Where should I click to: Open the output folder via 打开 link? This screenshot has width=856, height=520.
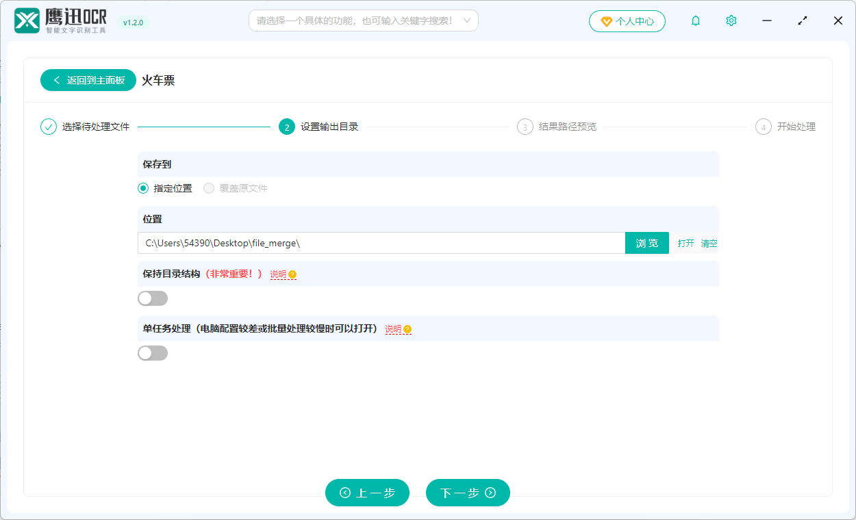[686, 243]
